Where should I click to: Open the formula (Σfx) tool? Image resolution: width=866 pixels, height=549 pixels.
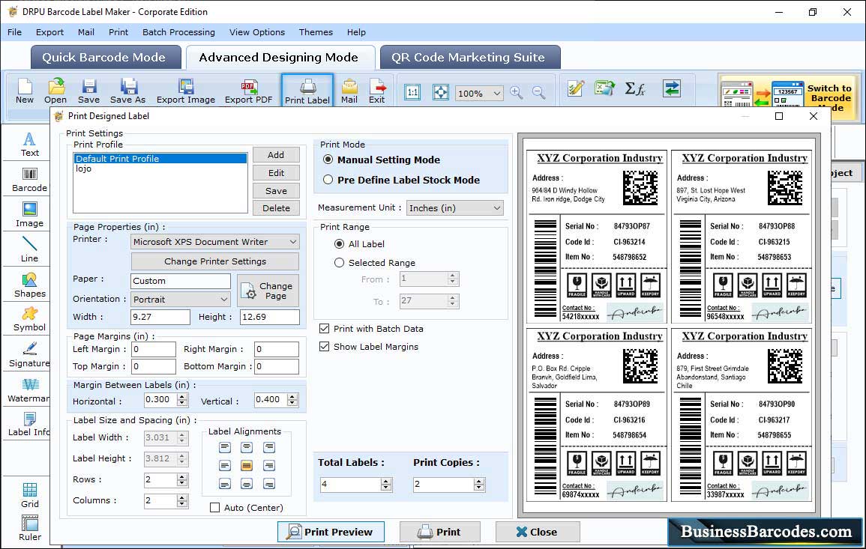point(635,88)
